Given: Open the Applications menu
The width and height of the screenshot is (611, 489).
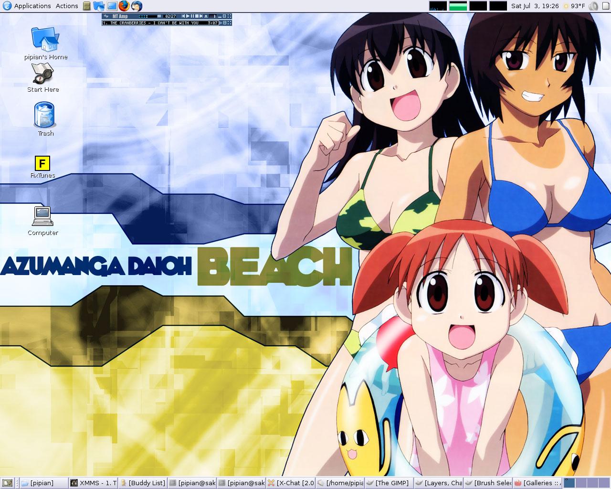Looking at the screenshot, I should [27, 6].
